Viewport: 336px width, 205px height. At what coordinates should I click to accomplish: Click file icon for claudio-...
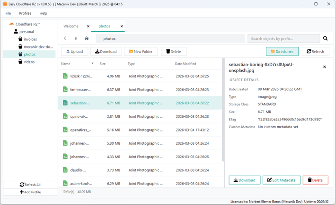point(65,170)
